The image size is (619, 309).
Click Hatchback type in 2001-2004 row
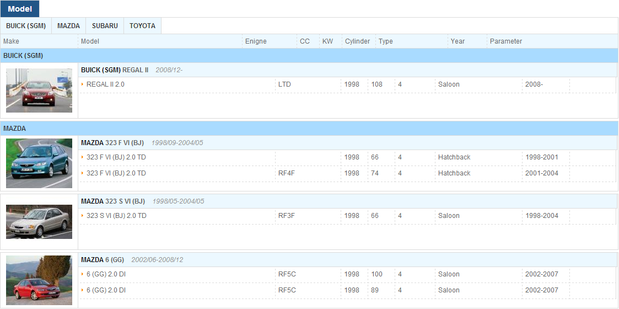(454, 173)
